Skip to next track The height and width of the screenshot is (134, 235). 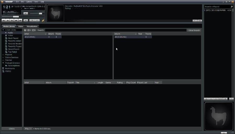pyautogui.click(x=20, y=21)
